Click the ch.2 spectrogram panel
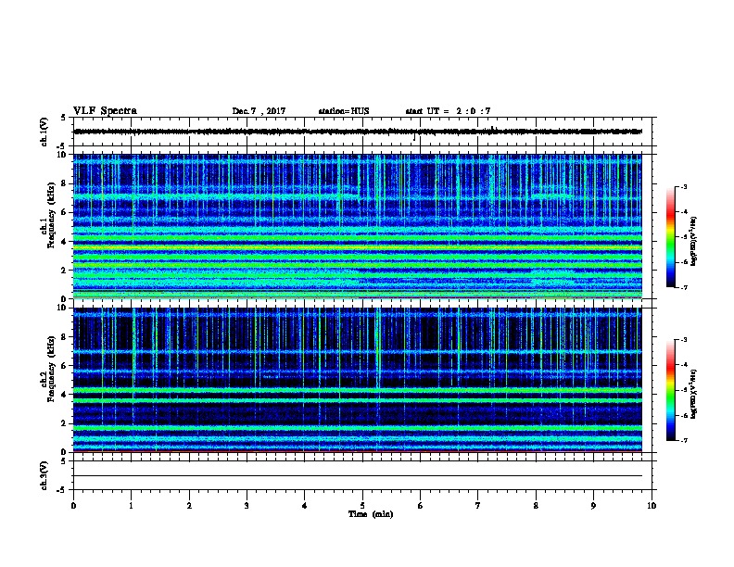Image resolution: width=734 pixels, height=567 pixels. tap(358, 380)
